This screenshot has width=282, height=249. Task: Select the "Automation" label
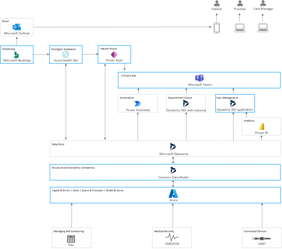[x=127, y=98]
